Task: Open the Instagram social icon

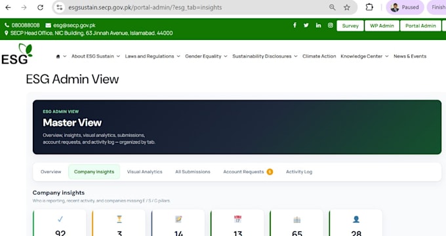Action: click(x=330, y=26)
